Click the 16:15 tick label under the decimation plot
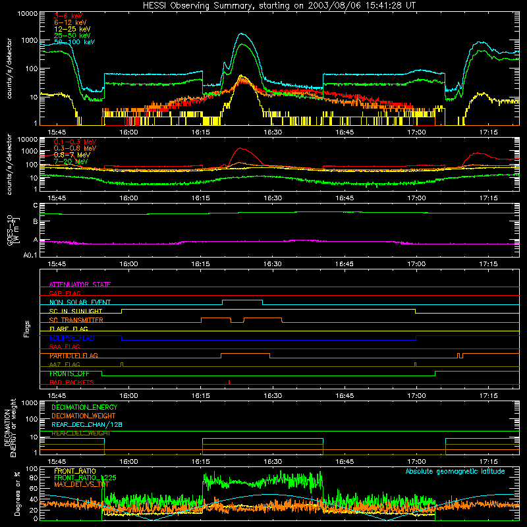Viewport: 527px width, 527px height. 201,462
